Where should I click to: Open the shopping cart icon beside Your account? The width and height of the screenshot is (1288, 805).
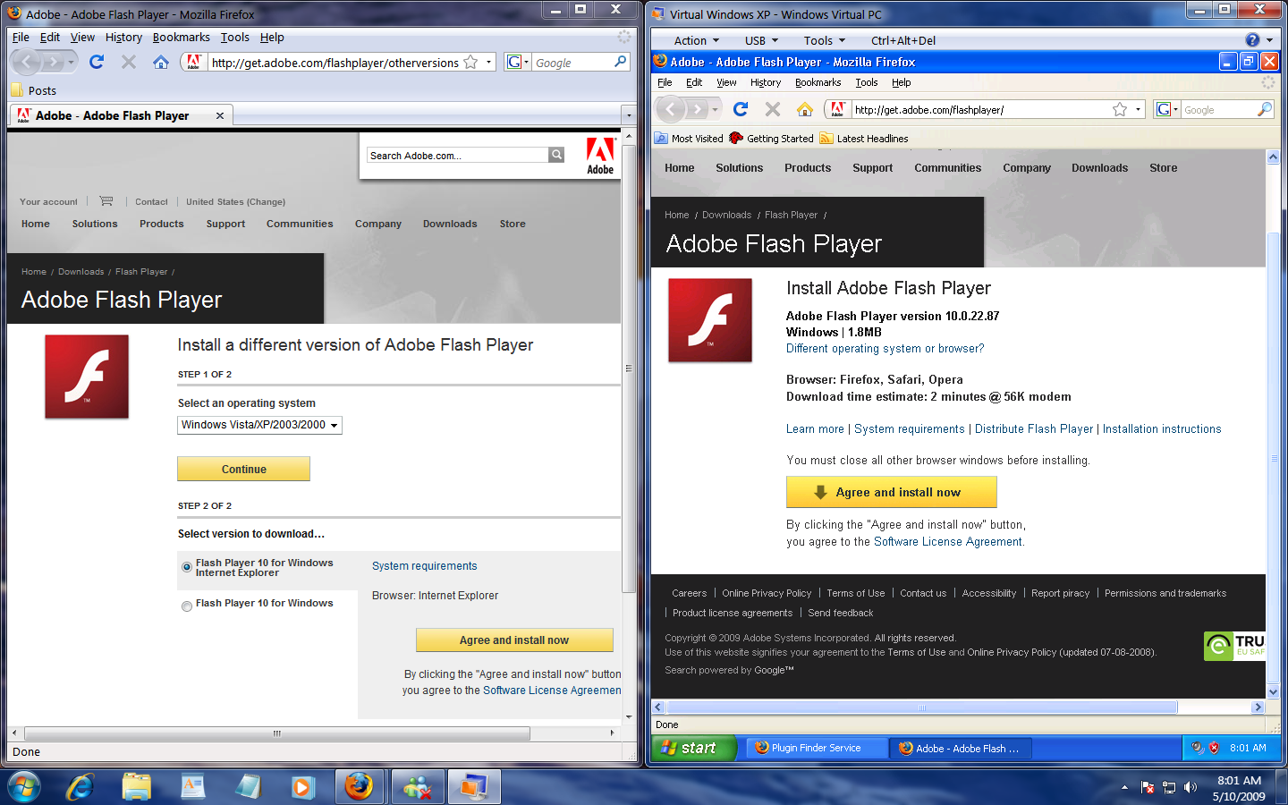tap(106, 201)
